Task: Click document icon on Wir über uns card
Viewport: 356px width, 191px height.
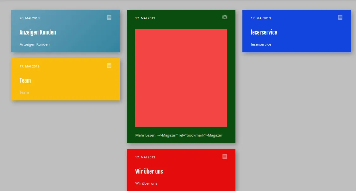Action: [225, 156]
